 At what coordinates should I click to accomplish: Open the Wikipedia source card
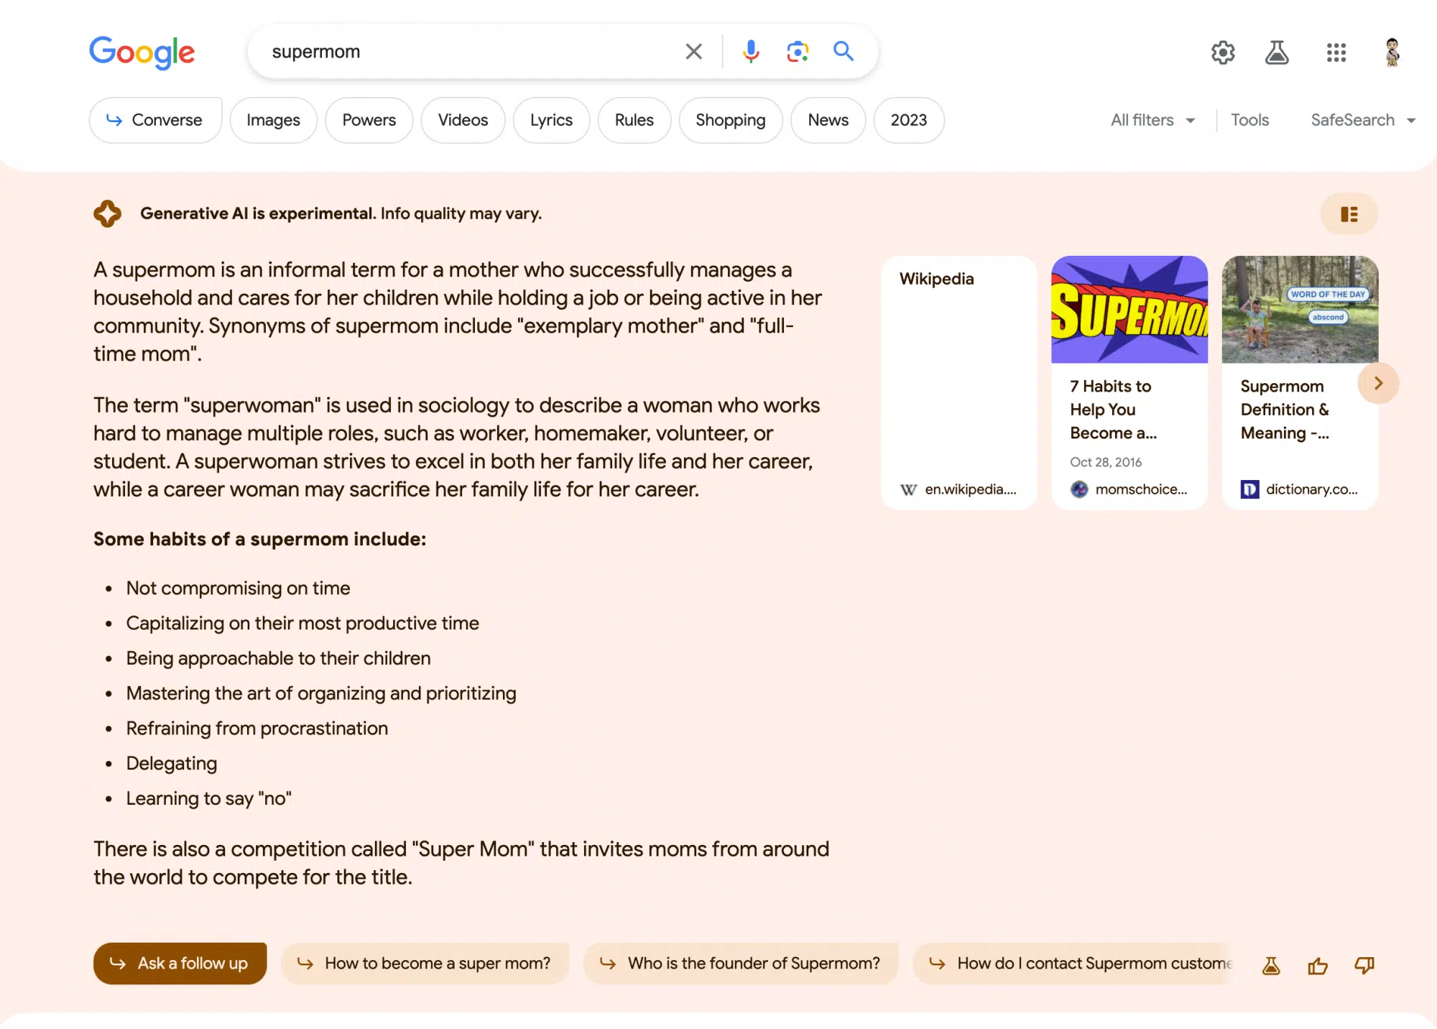[x=959, y=382]
